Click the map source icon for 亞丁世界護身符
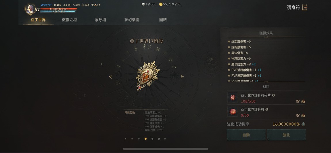 click(x=303, y=115)
